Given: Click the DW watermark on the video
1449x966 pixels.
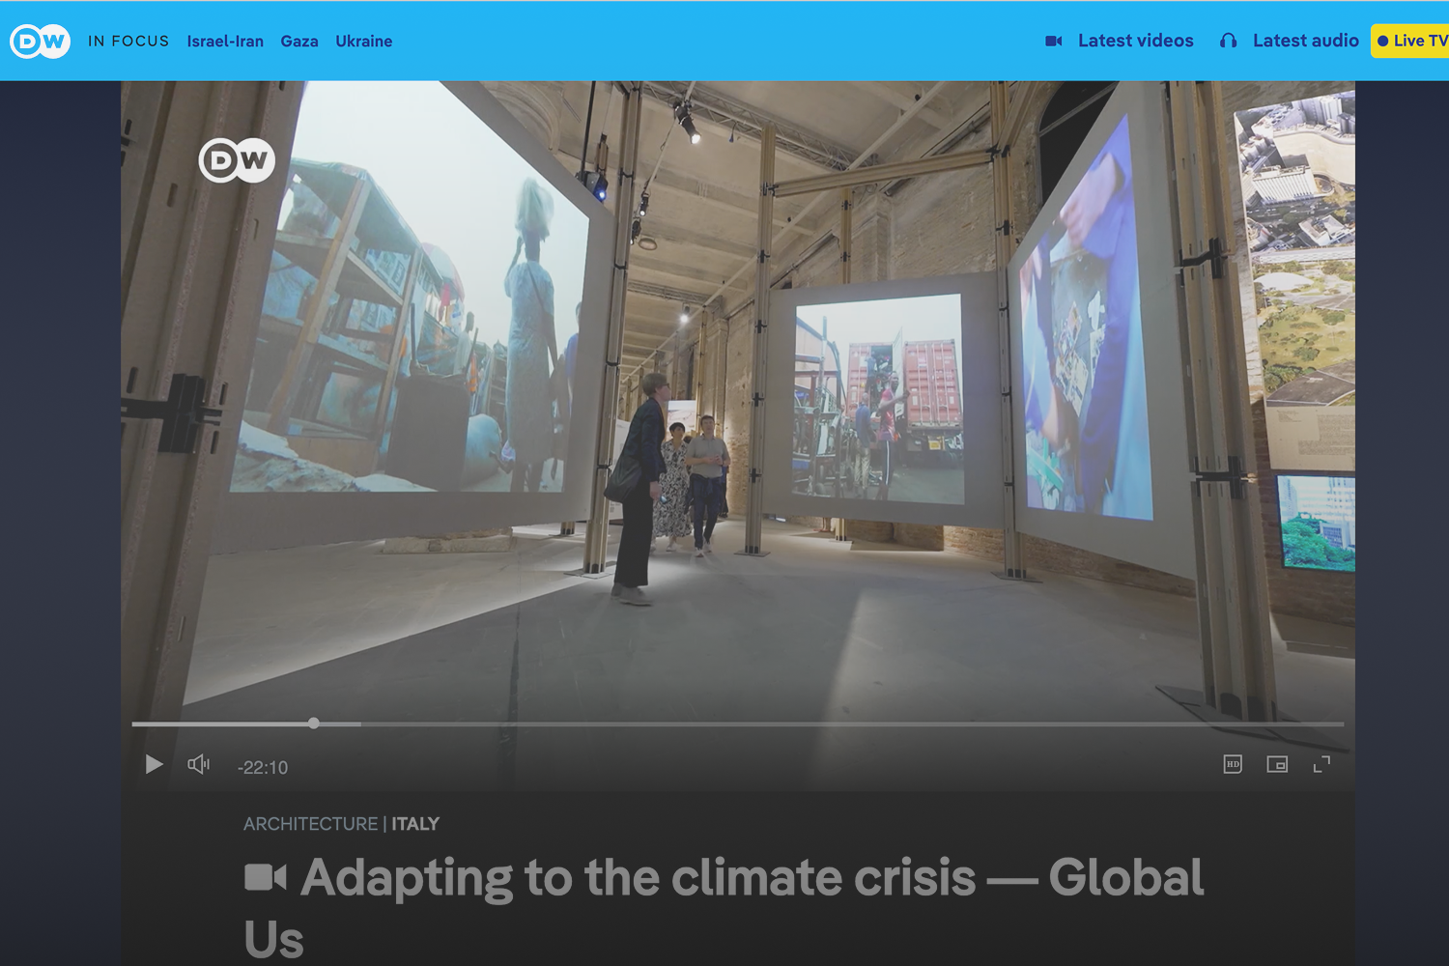Looking at the screenshot, I should pos(237,160).
